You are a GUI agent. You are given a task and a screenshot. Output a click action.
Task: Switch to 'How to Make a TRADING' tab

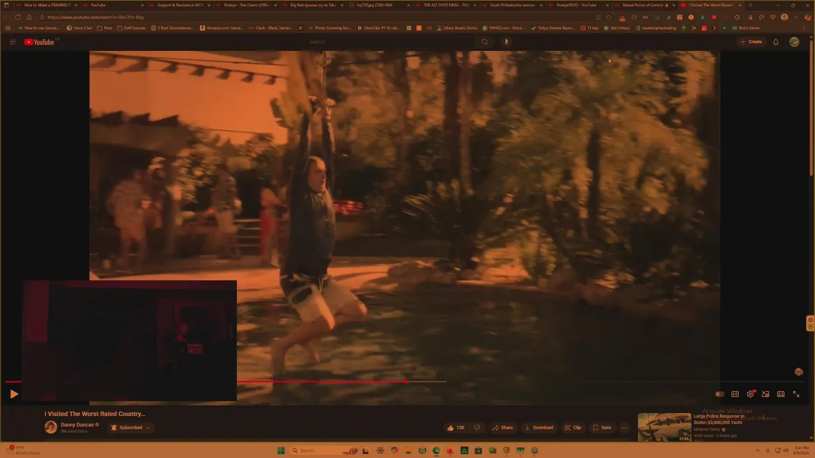coord(46,5)
